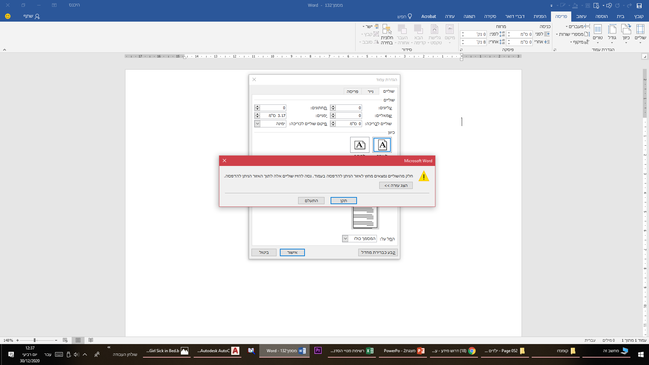
Task: Click the zoom out minus button
Action: pos(56,340)
